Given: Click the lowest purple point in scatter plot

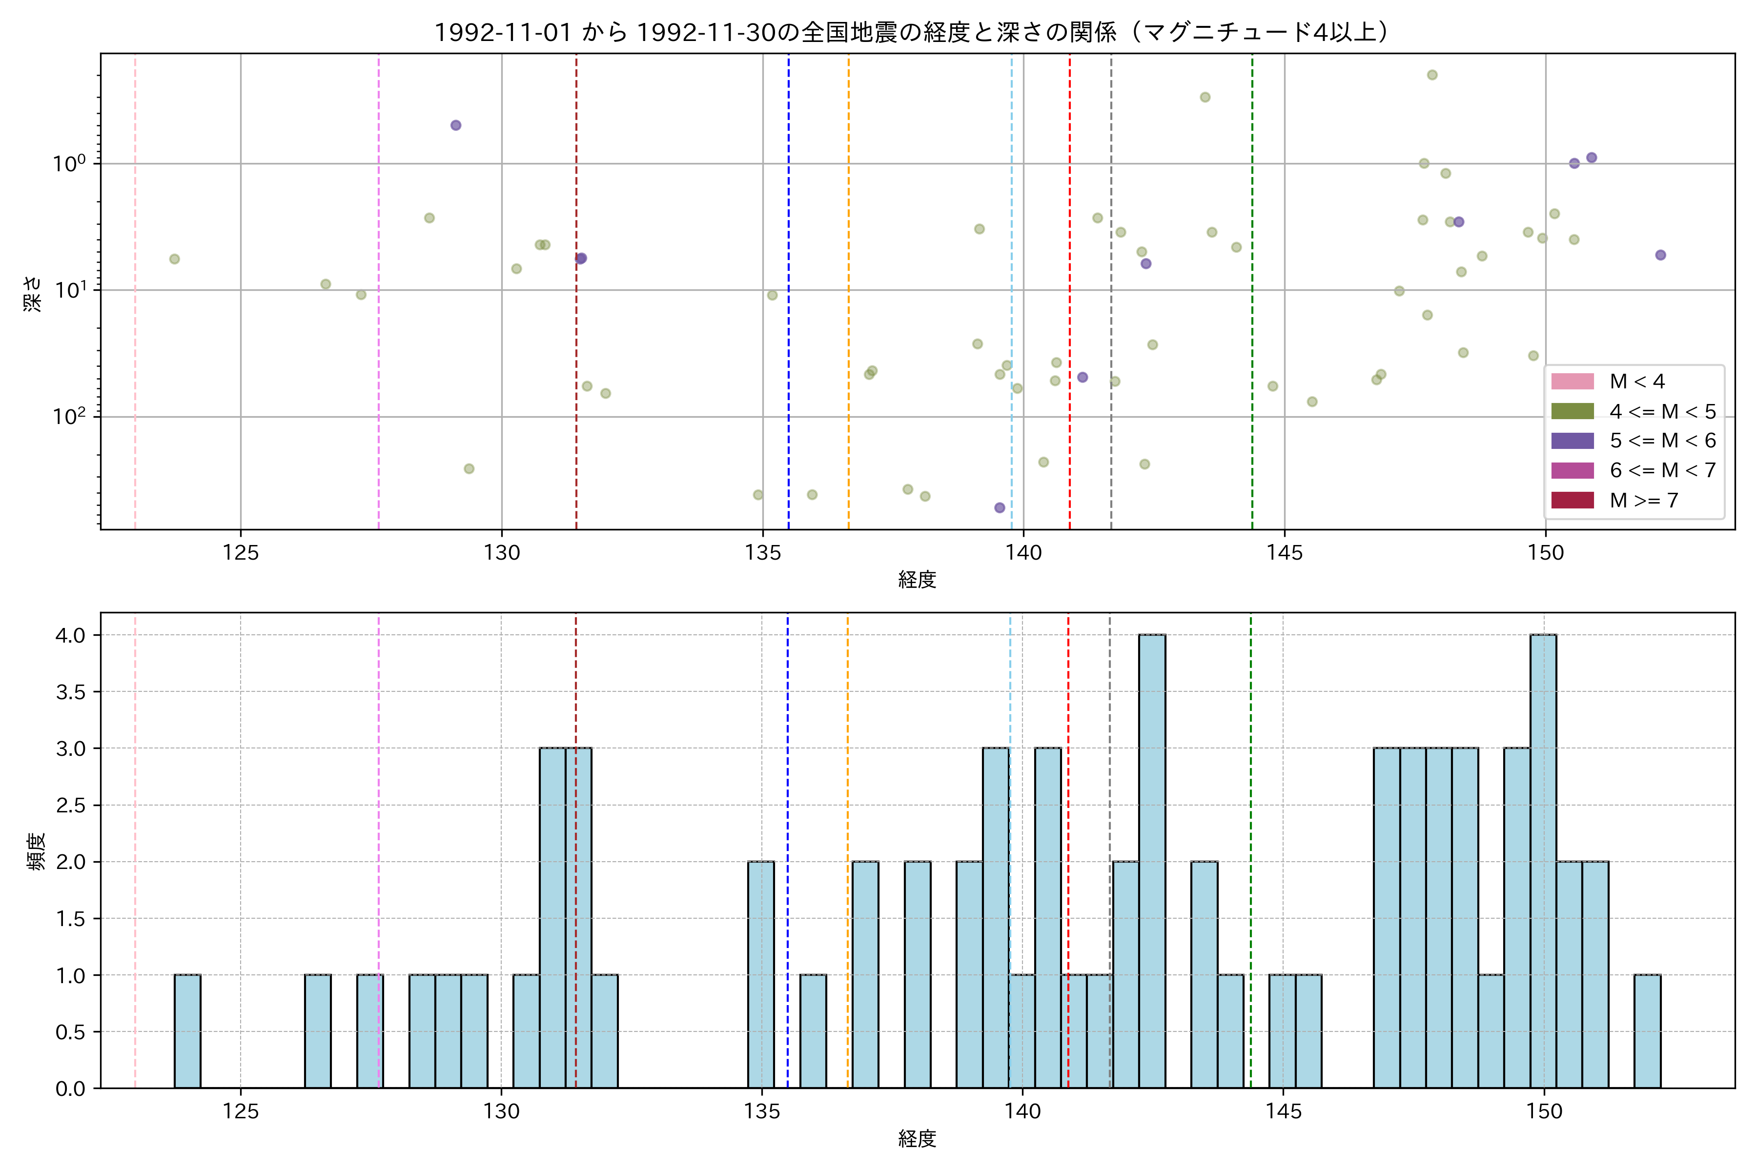Looking at the screenshot, I should [x=1000, y=508].
